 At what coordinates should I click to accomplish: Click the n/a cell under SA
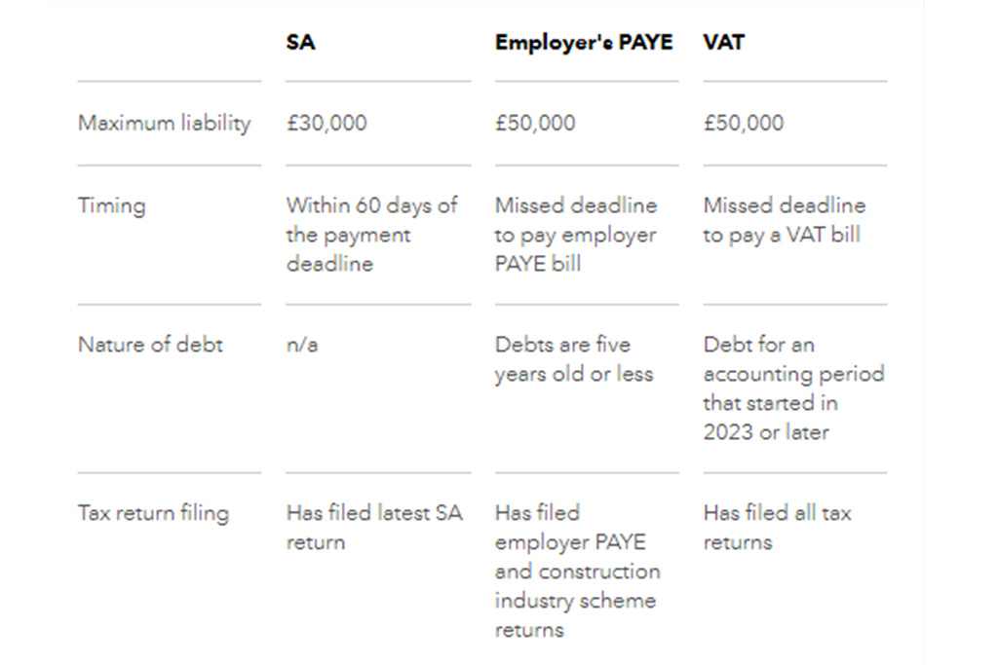301,345
